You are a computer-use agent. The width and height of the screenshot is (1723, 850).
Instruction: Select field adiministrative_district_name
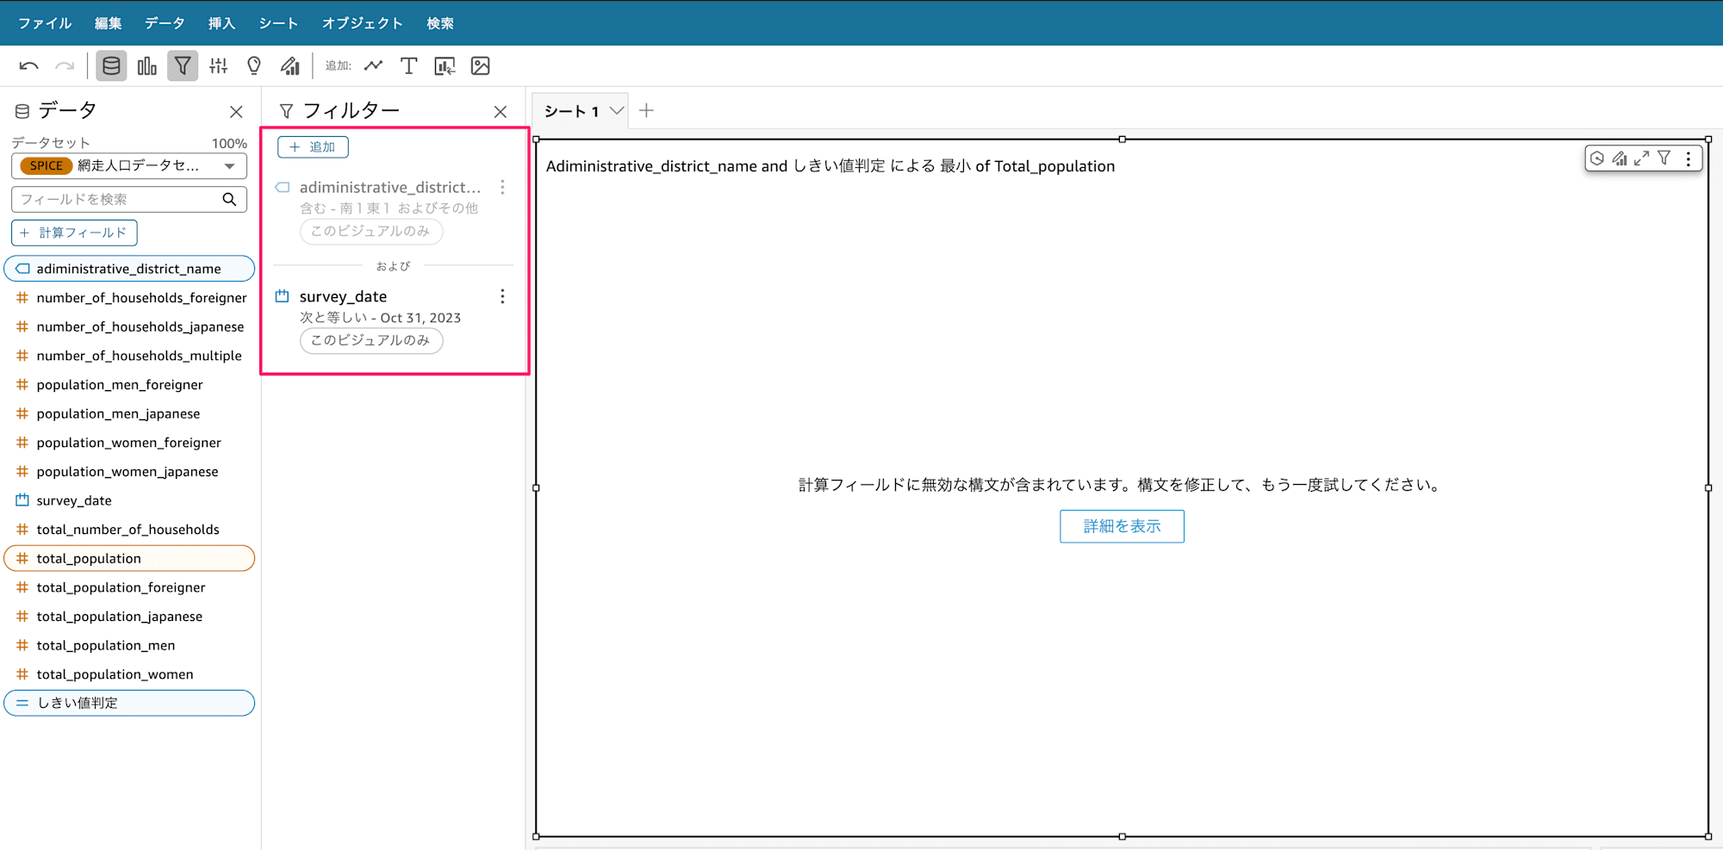(x=129, y=269)
